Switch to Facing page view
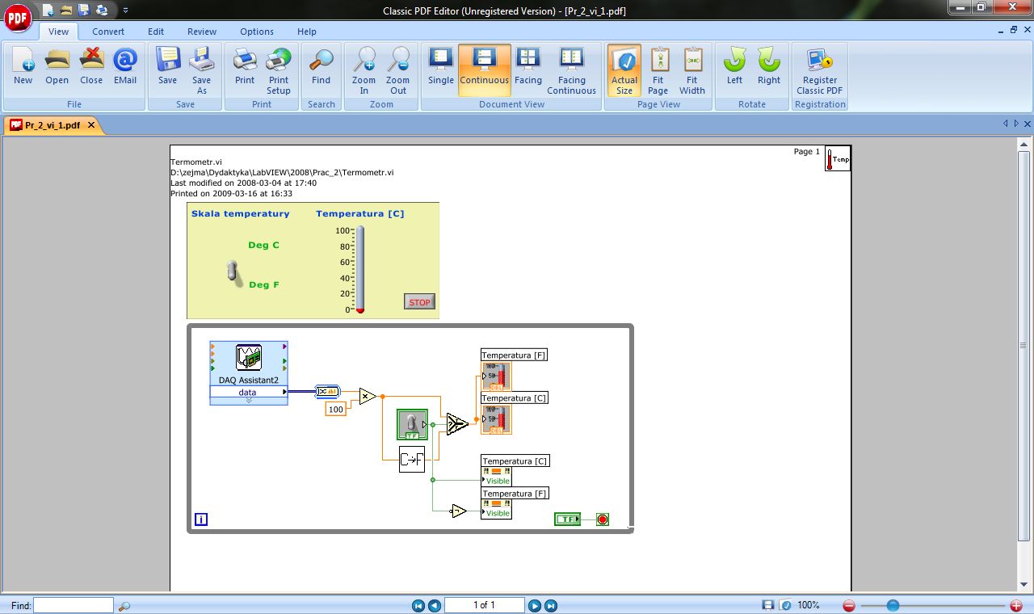The height and width of the screenshot is (614, 1034). click(528, 69)
